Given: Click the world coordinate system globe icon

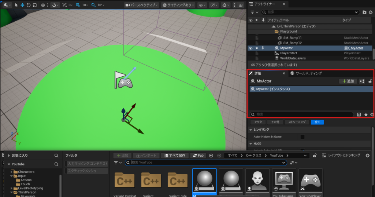Looking at the screenshot, I should pyautogui.click(x=43, y=5).
